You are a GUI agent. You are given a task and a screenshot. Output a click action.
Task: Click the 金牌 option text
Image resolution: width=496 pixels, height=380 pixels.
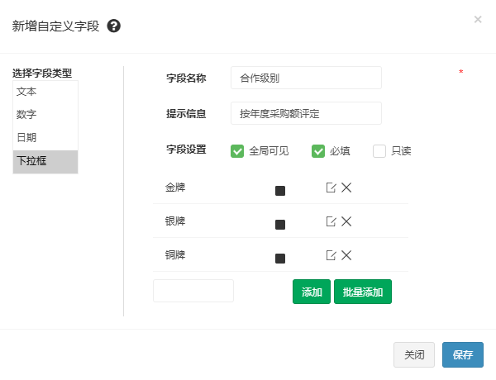175,188
